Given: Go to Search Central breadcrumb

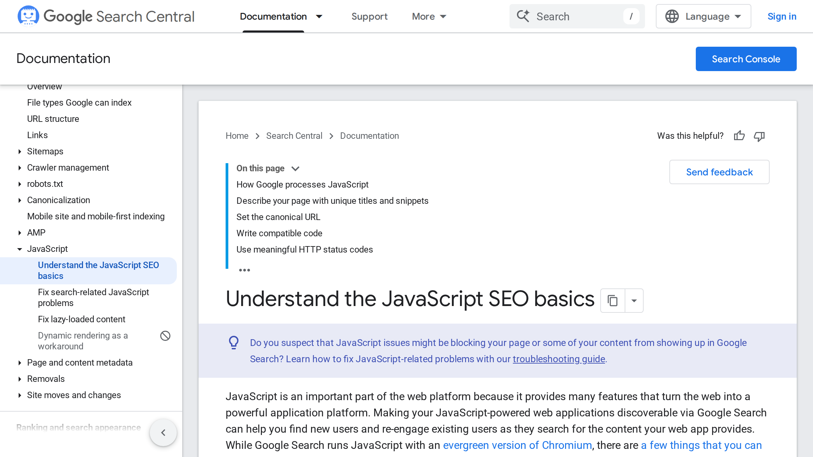Looking at the screenshot, I should [x=294, y=136].
